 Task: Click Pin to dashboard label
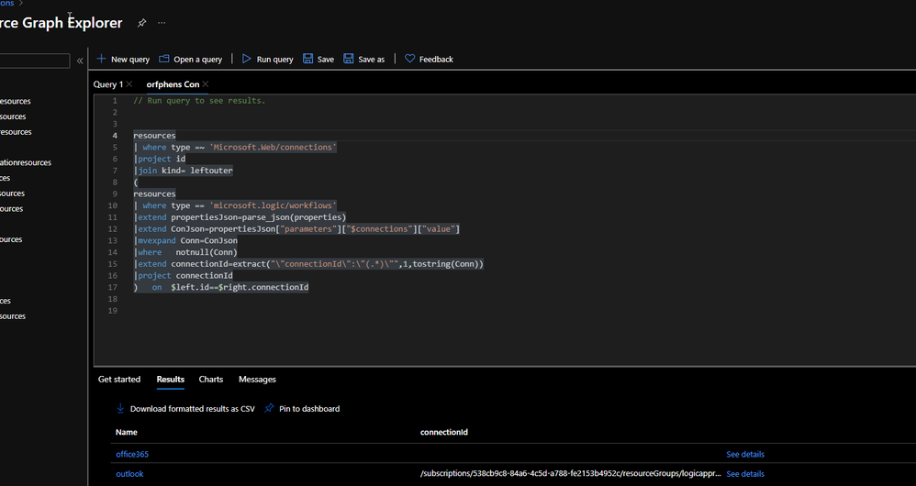point(309,409)
